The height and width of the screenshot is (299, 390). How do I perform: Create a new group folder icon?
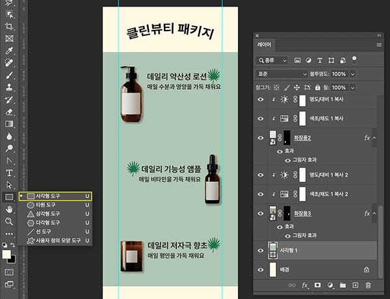pyautogui.click(x=343, y=285)
